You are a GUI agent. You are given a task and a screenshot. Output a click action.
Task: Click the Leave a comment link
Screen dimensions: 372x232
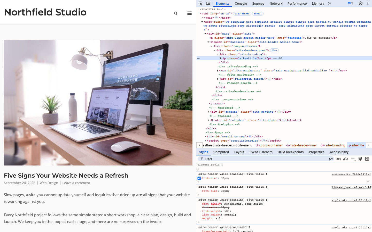76,183
